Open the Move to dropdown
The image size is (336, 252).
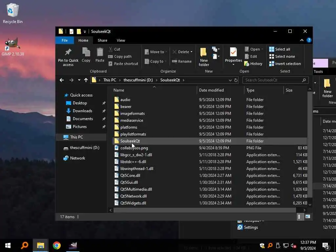click(x=156, y=52)
